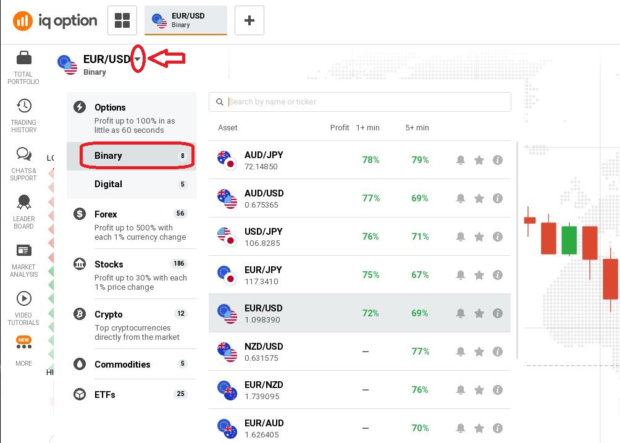Open Trading History clock icon
Viewport: 620px width, 443px height.
tap(24, 106)
